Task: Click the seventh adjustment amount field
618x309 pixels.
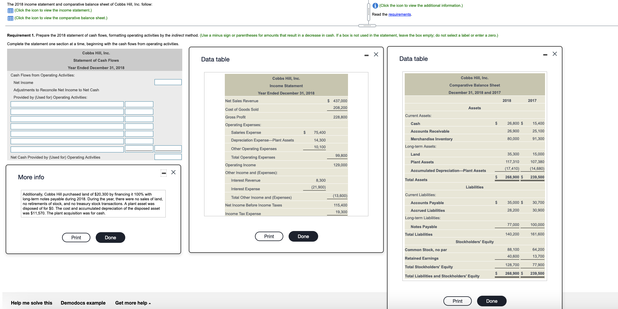Action: coord(139,149)
